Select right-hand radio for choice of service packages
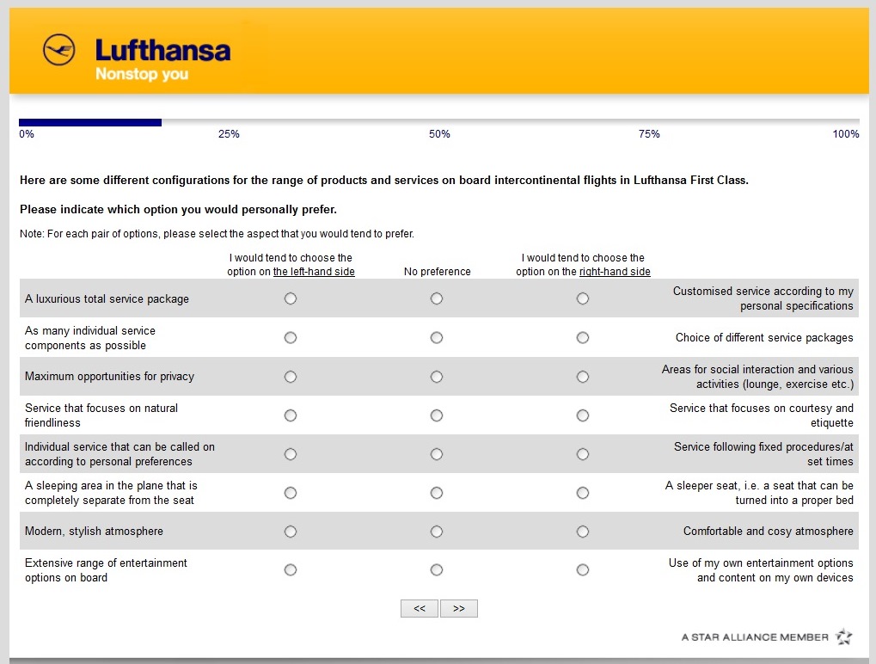This screenshot has width=876, height=664. [583, 338]
